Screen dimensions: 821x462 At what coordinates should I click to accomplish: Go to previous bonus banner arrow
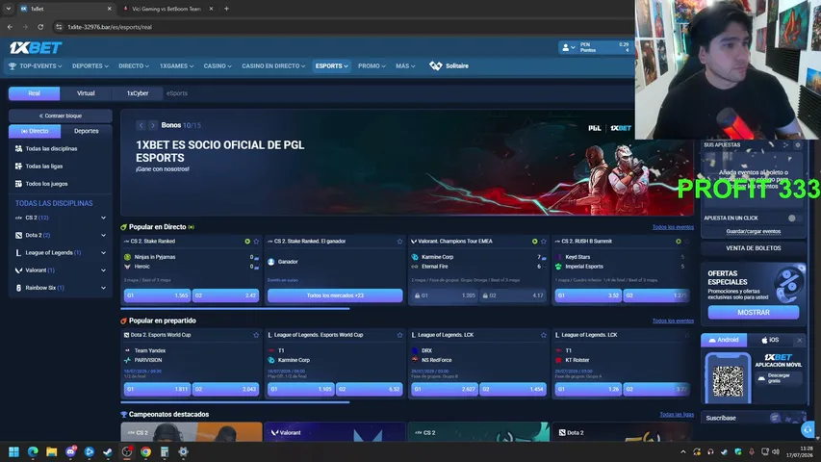[x=141, y=125]
